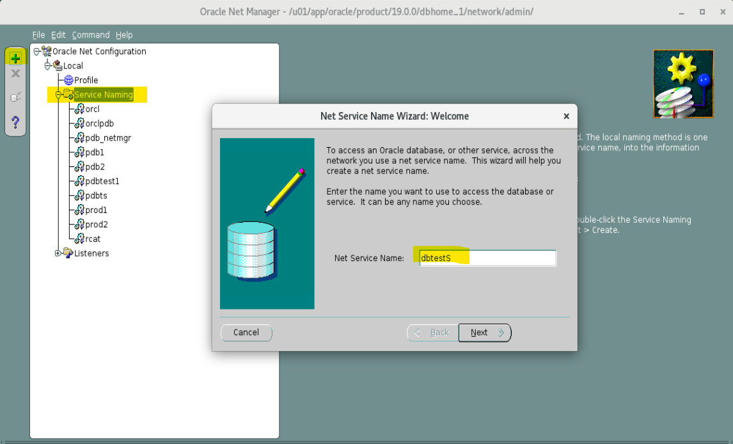Image resolution: width=733 pixels, height=444 pixels.
Task: Expand the Listeners tree node
Action: (x=58, y=253)
